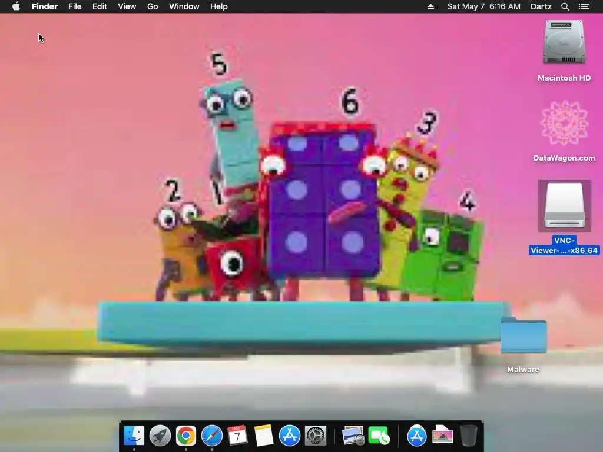The image size is (603, 452).
Task: Click the DataWagon.com label text
Action: pyautogui.click(x=564, y=158)
